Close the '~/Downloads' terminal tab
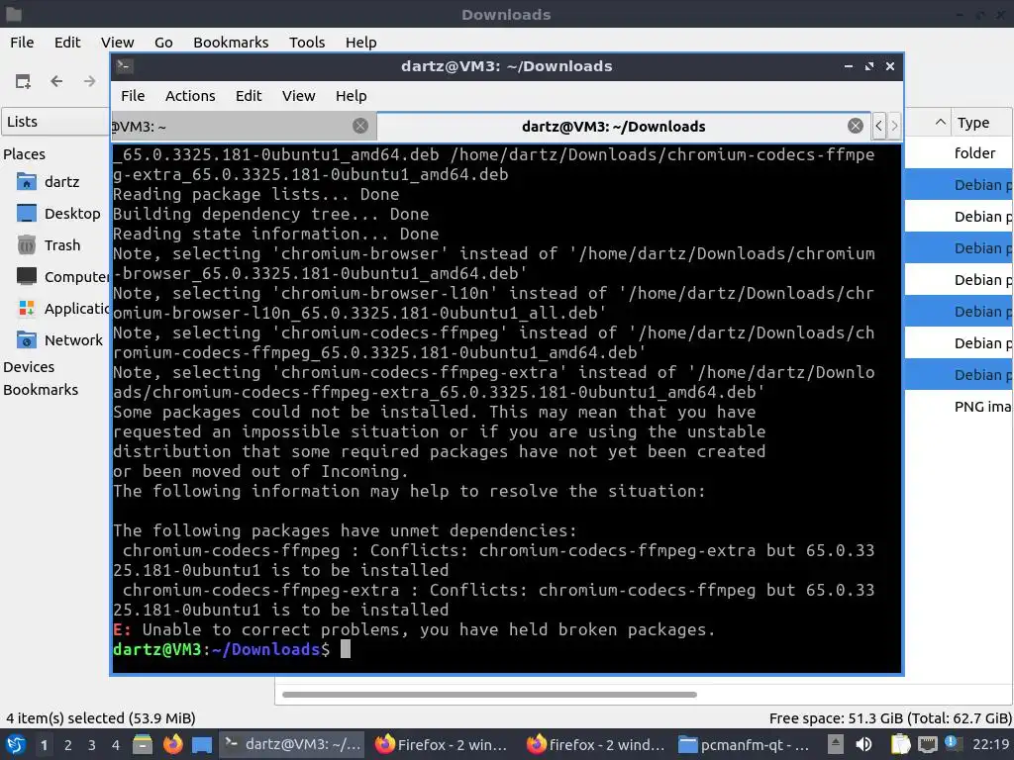Viewport: 1014px width, 760px height. click(x=855, y=126)
